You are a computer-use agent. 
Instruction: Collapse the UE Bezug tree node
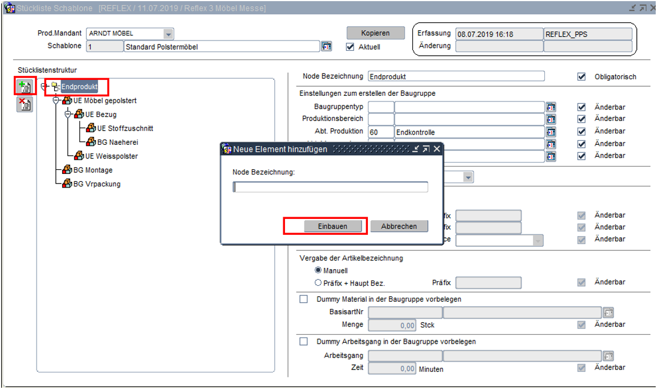tap(67, 114)
